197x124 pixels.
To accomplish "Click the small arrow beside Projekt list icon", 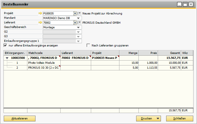I will [x=80, y=13].
